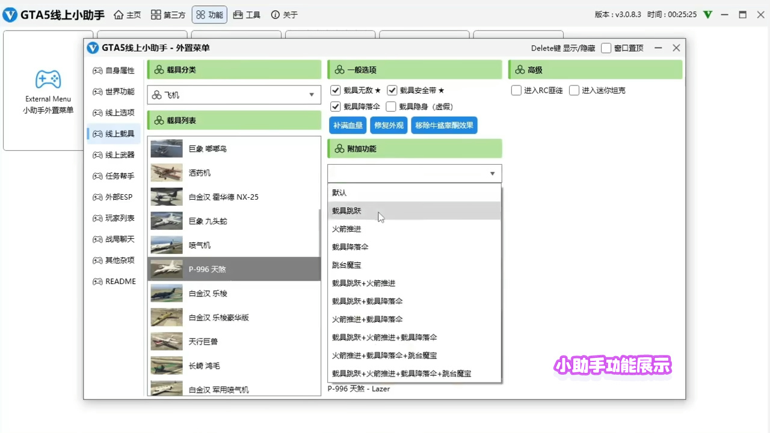Choose 火箭推进 from the dropdown list
The height and width of the screenshot is (433, 770).
[414, 229]
